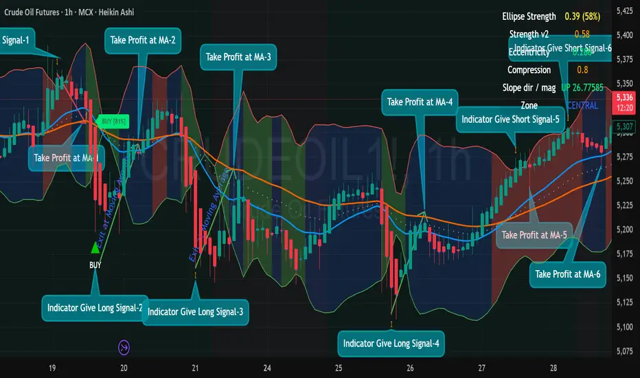
Task: Click the 0.58 strength value
Action: (582, 34)
